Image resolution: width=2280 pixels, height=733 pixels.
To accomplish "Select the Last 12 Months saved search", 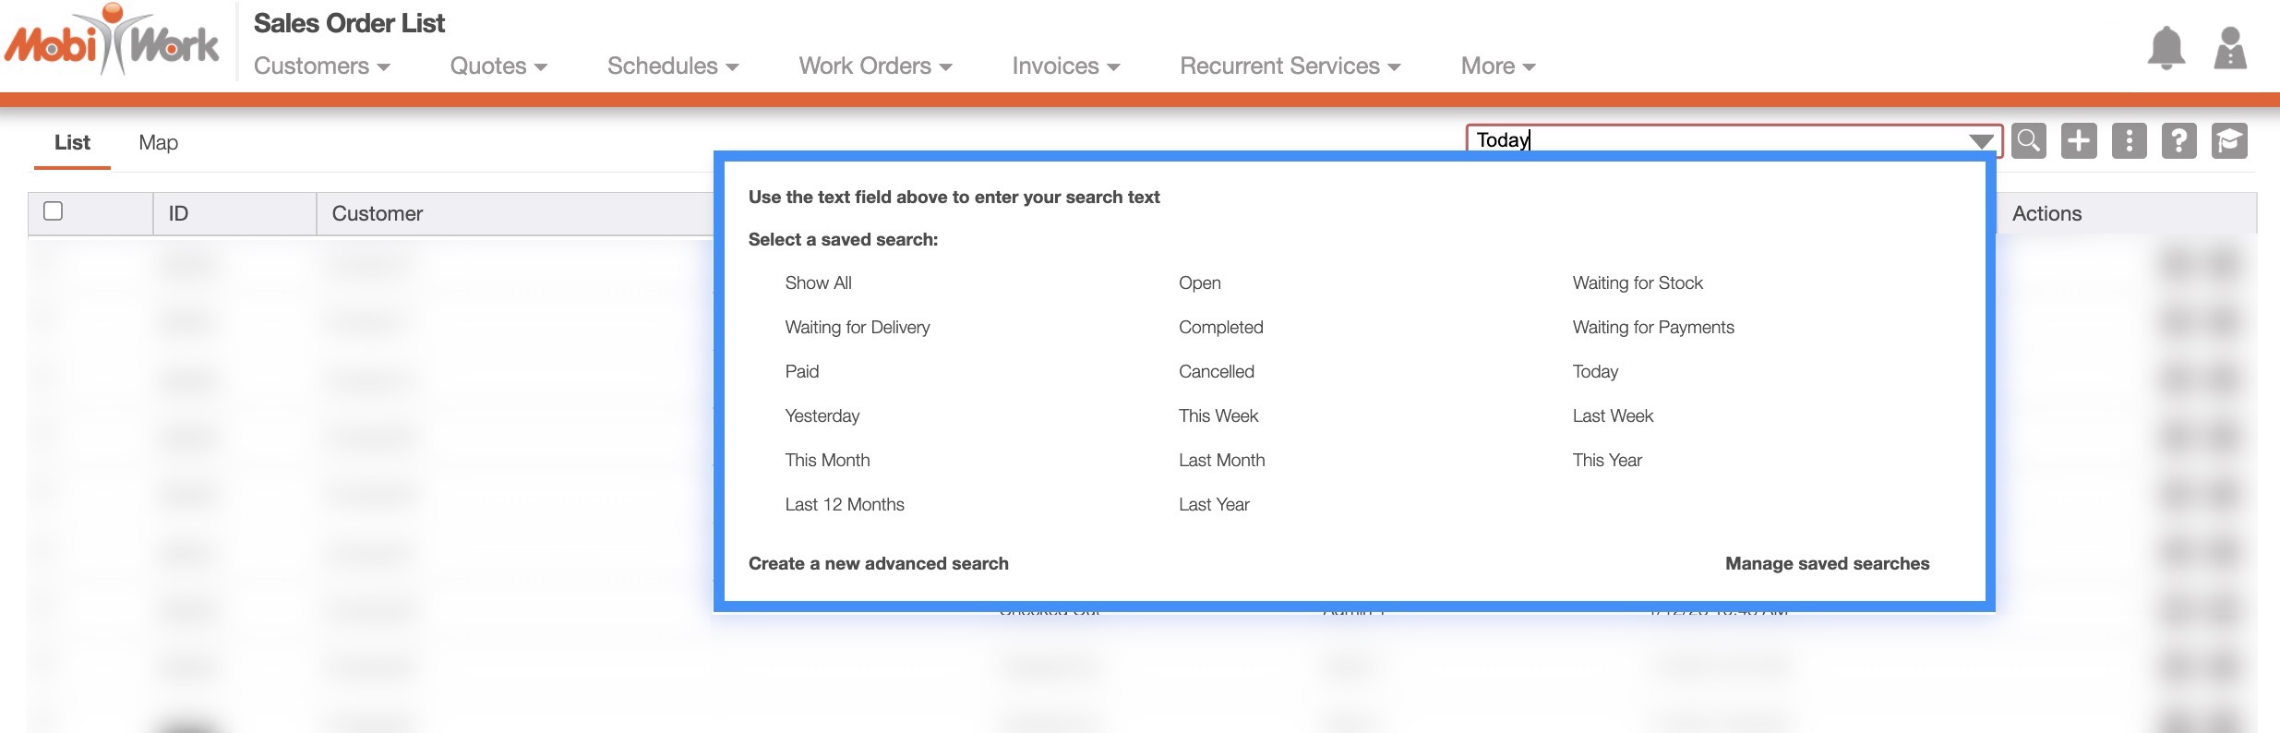I will [x=844, y=504].
